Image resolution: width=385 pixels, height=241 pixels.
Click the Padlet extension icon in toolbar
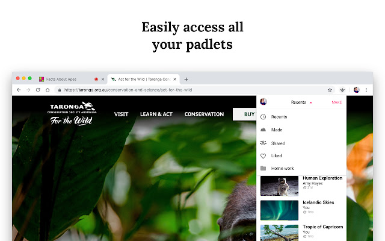click(x=342, y=90)
